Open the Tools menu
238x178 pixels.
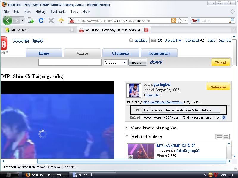point(74,12)
